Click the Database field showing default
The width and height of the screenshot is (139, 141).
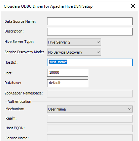pyautogui.click(x=68, y=83)
